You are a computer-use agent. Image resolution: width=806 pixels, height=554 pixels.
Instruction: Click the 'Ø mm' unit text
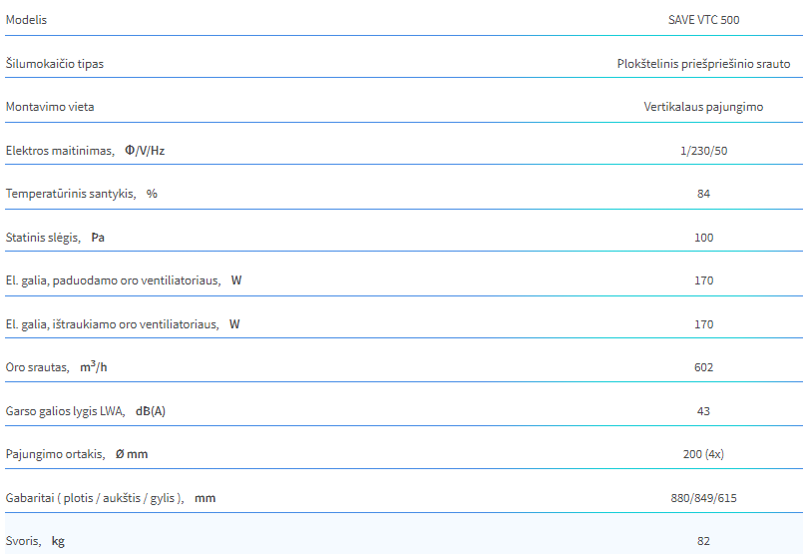tap(132, 455)
